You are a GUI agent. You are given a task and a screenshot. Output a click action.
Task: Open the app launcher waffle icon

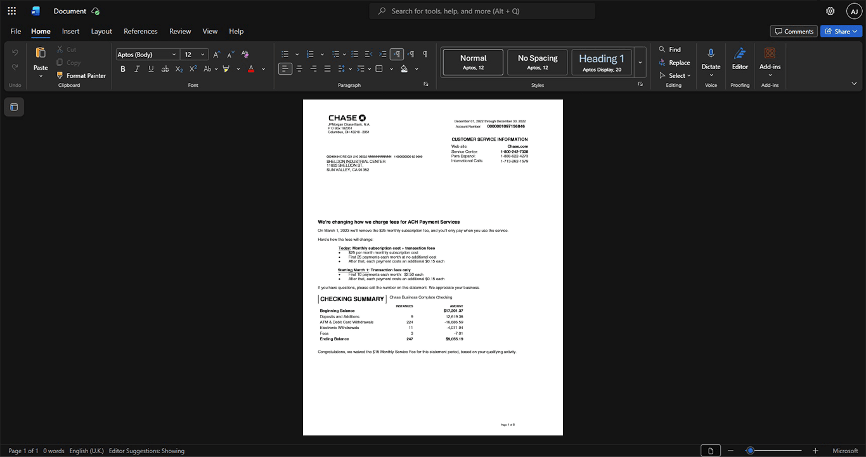coord(11,11)
